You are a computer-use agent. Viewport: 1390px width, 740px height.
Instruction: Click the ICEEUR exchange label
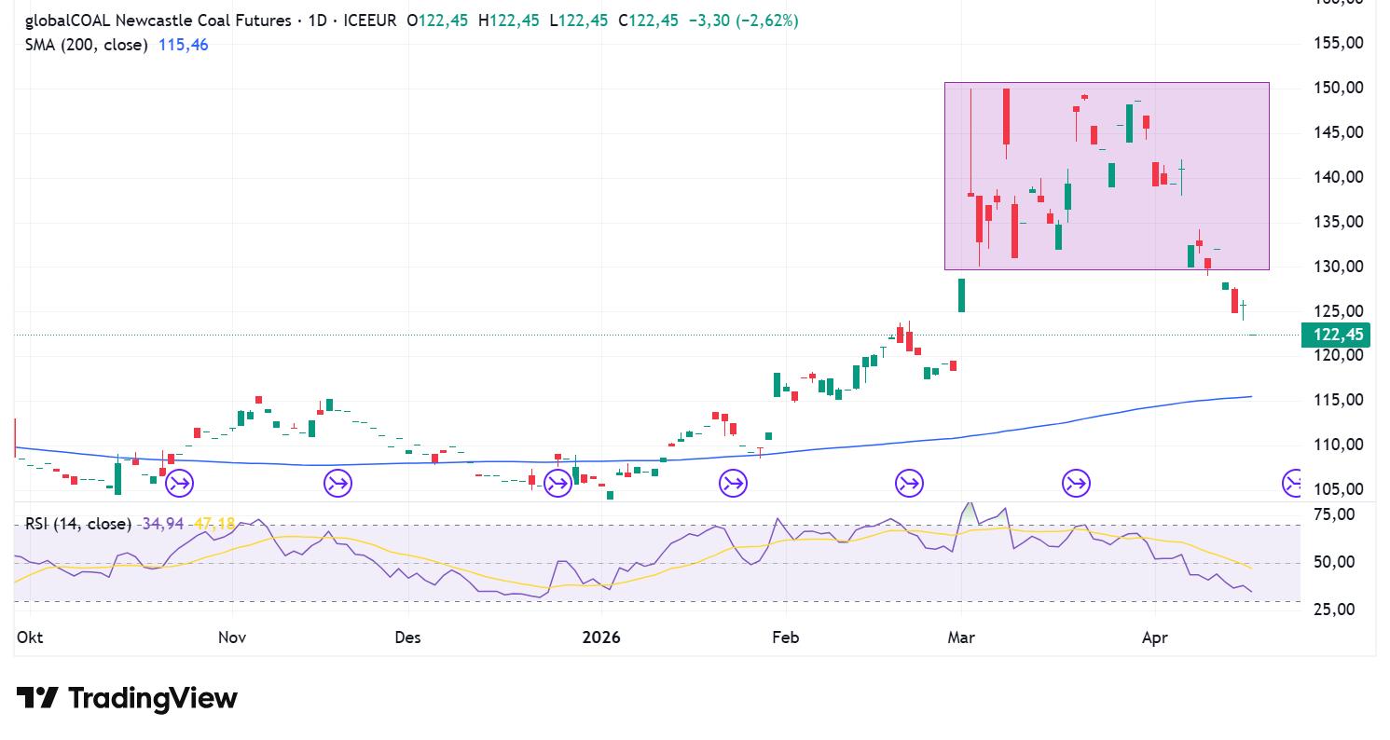point(370,21)
